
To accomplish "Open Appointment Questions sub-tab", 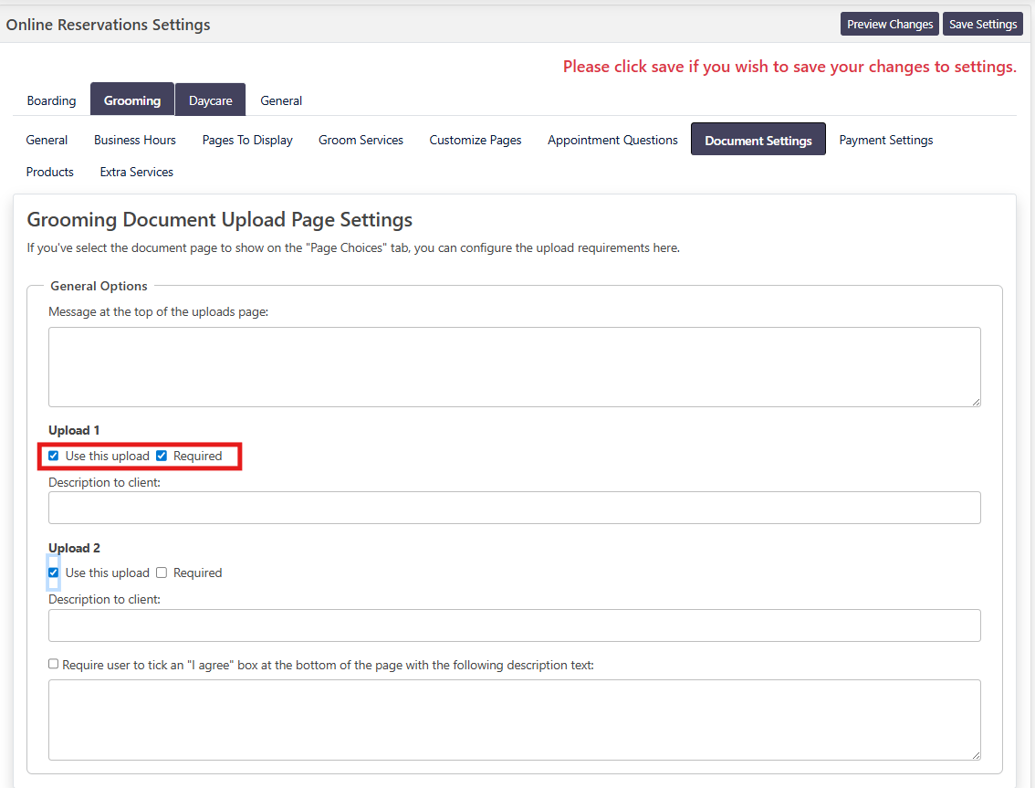I will click(x=612, y=140).
